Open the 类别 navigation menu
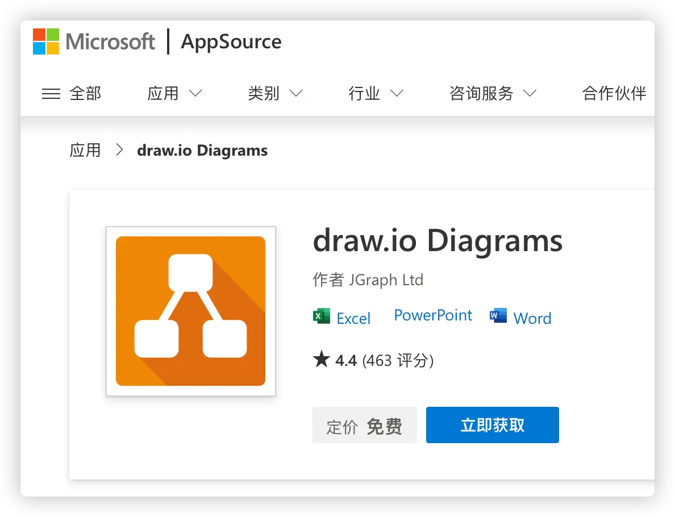The image size is (675, 517). tap(264, 93)
